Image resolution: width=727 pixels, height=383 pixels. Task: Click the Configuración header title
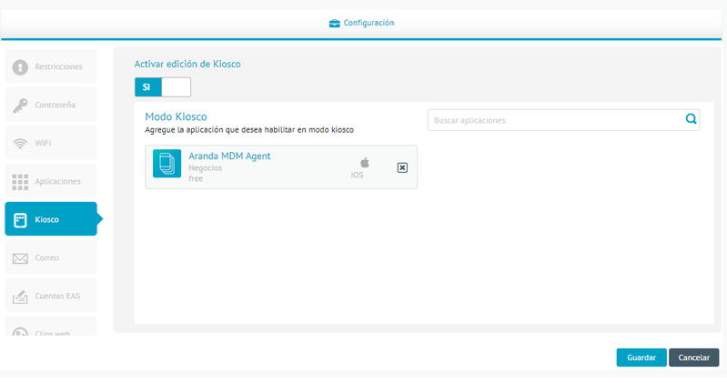369,23
